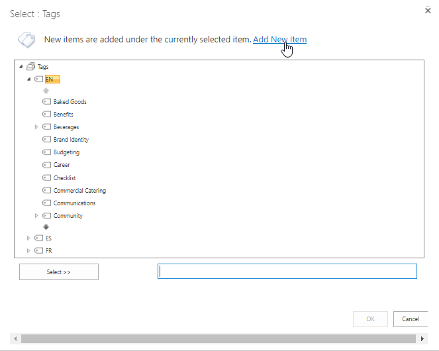Click the tag icon beside Baked Goods

click(46, 101)
